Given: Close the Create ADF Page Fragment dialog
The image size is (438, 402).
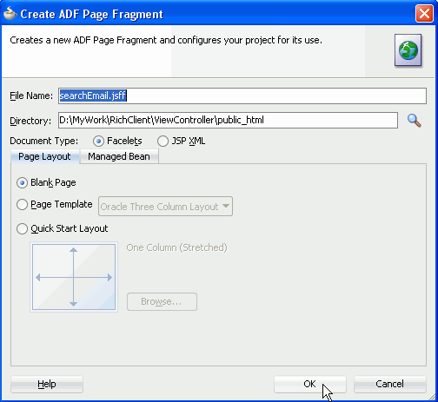Looking at the screenshot, I should [x=424, y=14].
